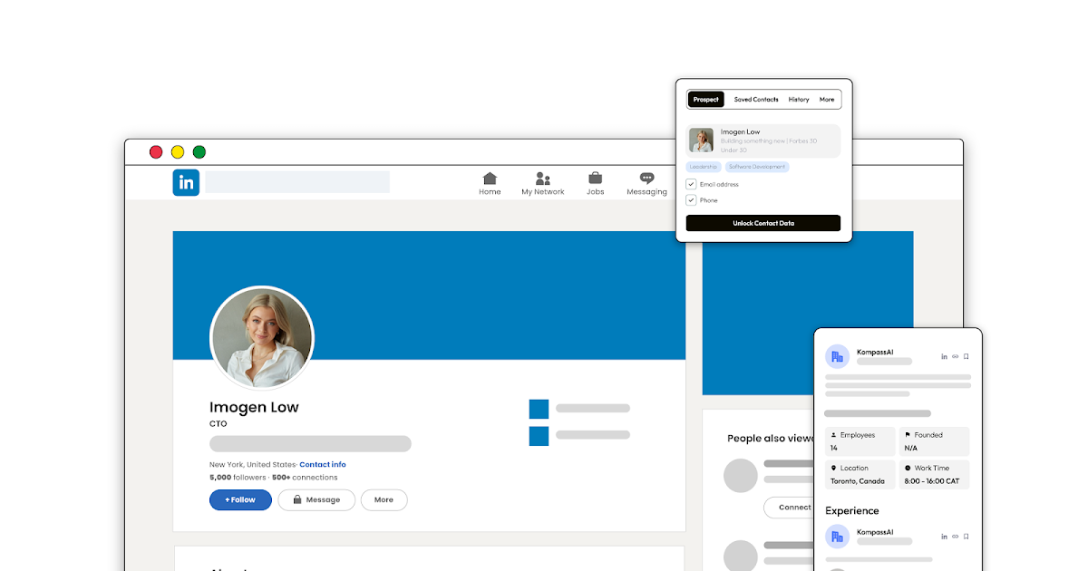Click the Work Time clock icon

tap(908, 469)
